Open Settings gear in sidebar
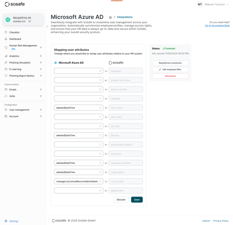233x225 pixels. tap(6, 221)
